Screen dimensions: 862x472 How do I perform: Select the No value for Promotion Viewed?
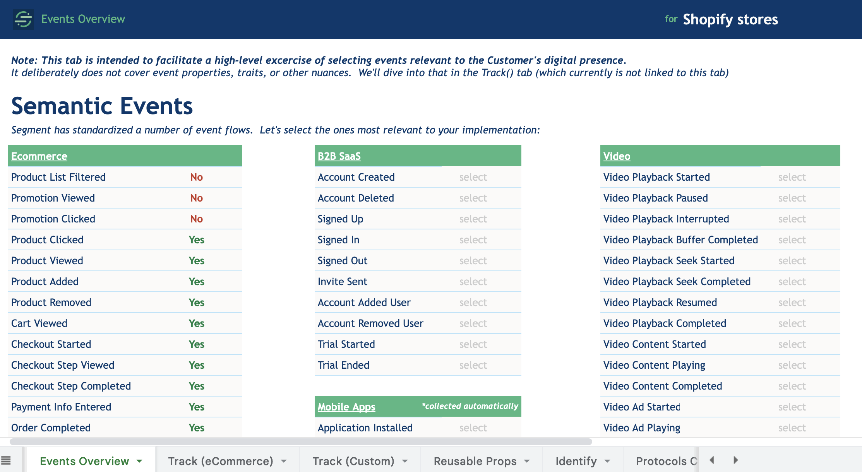197,198
